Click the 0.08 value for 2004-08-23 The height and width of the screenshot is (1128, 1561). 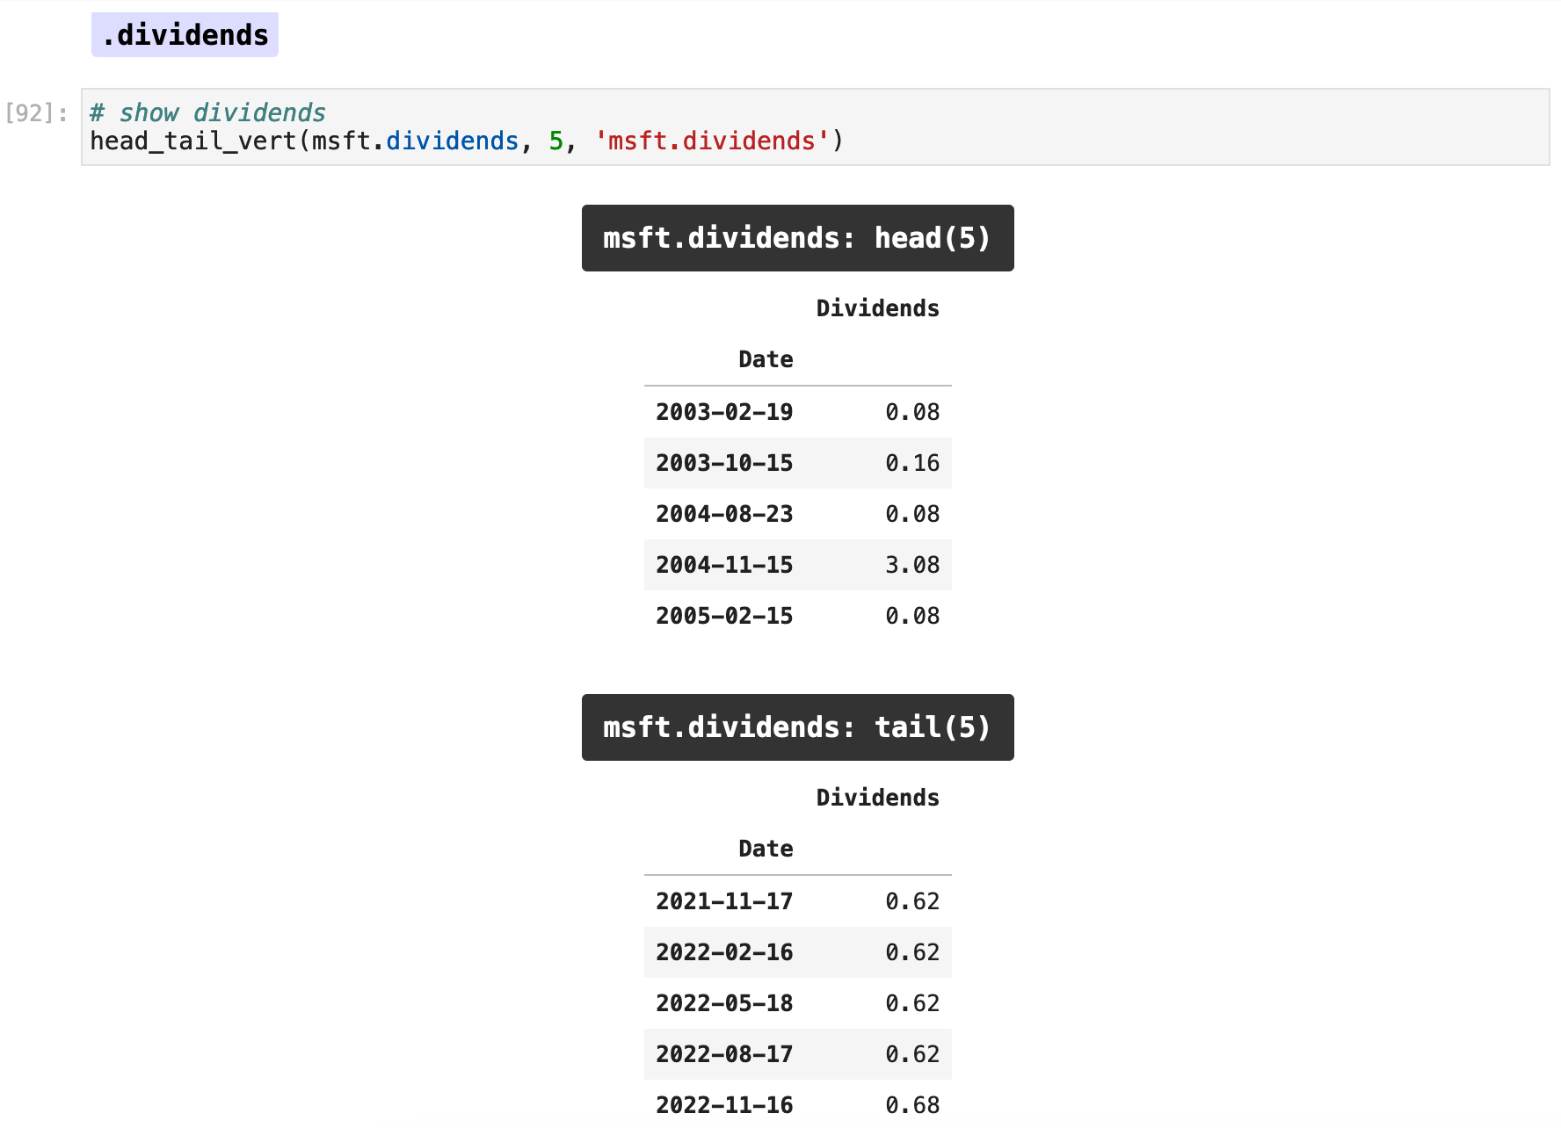point(912,514)
